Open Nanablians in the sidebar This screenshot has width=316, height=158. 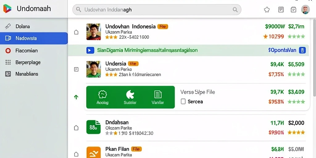pyautogui.click(x=34, y=74)
